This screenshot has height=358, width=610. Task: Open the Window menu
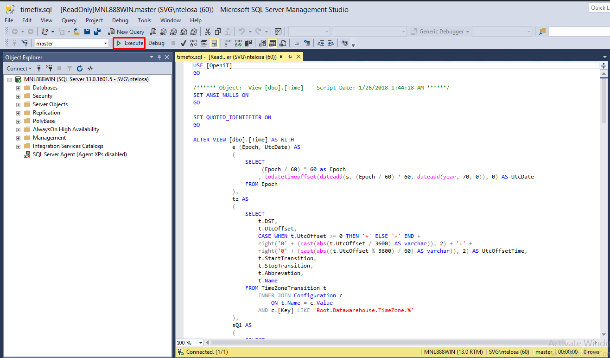pyautogui.click(x=171, y=20)
